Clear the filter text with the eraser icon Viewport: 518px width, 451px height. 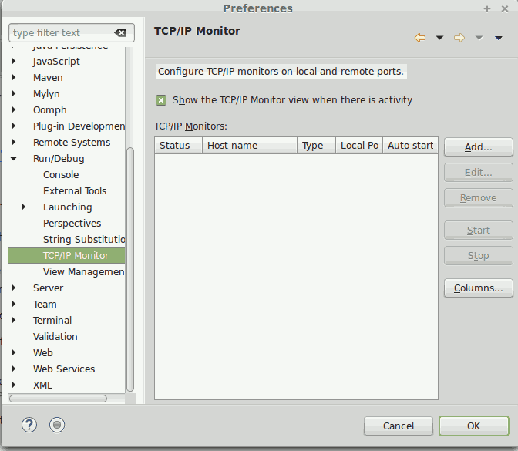tap(119, 33)
